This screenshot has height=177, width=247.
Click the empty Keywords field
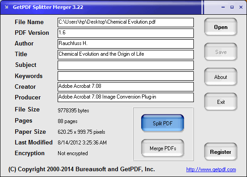tap(126, 76)
